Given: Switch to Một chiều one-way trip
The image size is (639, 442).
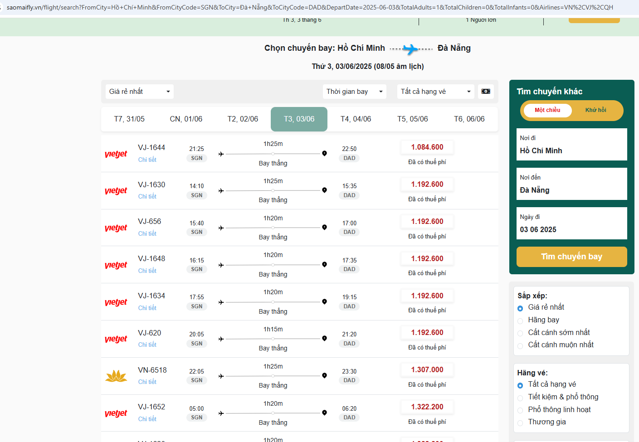Looking at the screenshot, I should 547,110.
